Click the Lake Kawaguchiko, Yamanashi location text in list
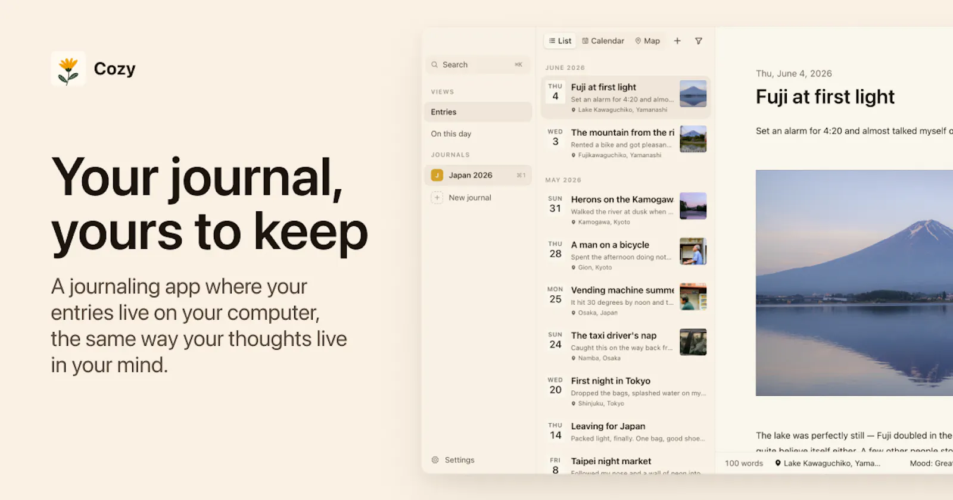The image size is (953, 500). tap(622, 110)
